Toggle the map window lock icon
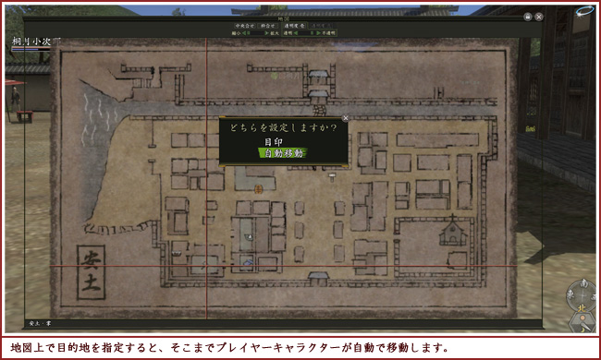The width and height of the screenshot is (601, 360). click(x=528, y=17)
